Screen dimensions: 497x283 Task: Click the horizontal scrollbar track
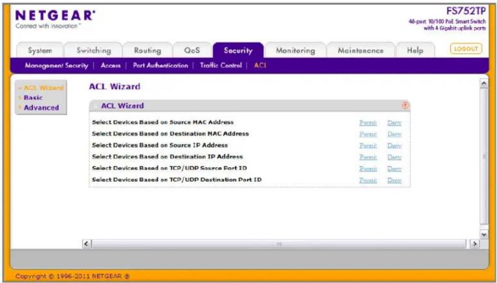(x=279, y=244)
